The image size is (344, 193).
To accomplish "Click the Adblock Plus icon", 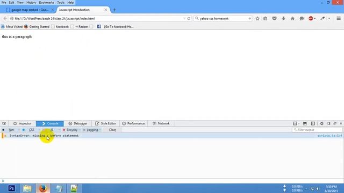I will click(x=311, y=19).
